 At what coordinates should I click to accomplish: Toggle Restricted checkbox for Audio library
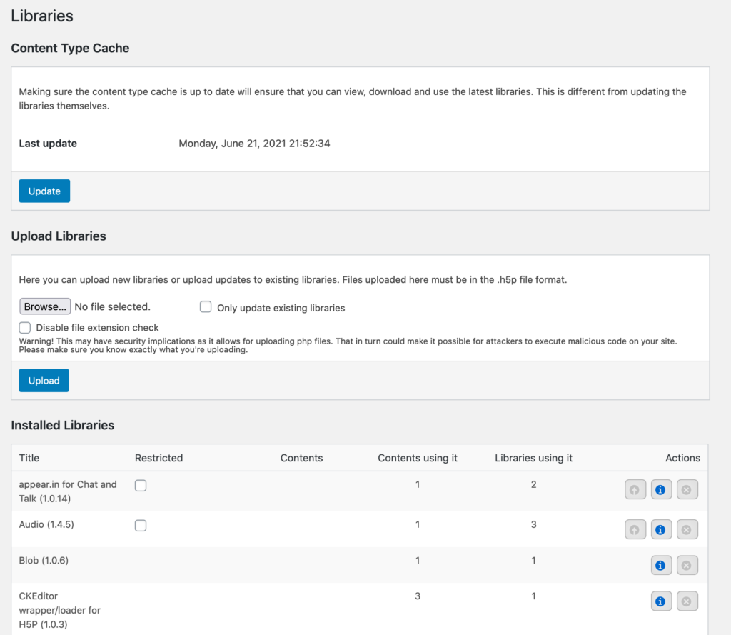[141, 525]
